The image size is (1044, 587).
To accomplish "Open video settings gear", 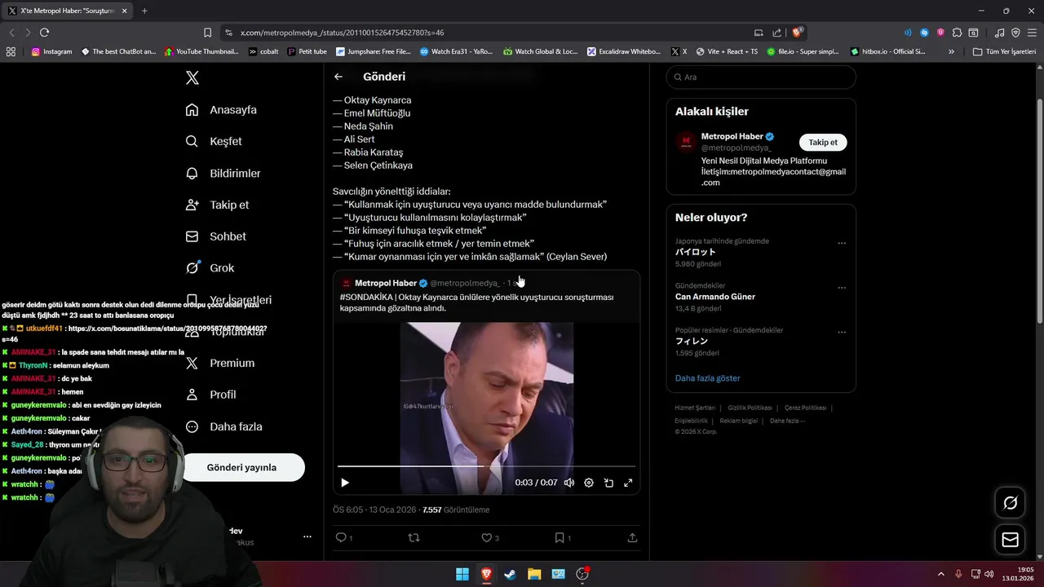I will pos(589,483).
